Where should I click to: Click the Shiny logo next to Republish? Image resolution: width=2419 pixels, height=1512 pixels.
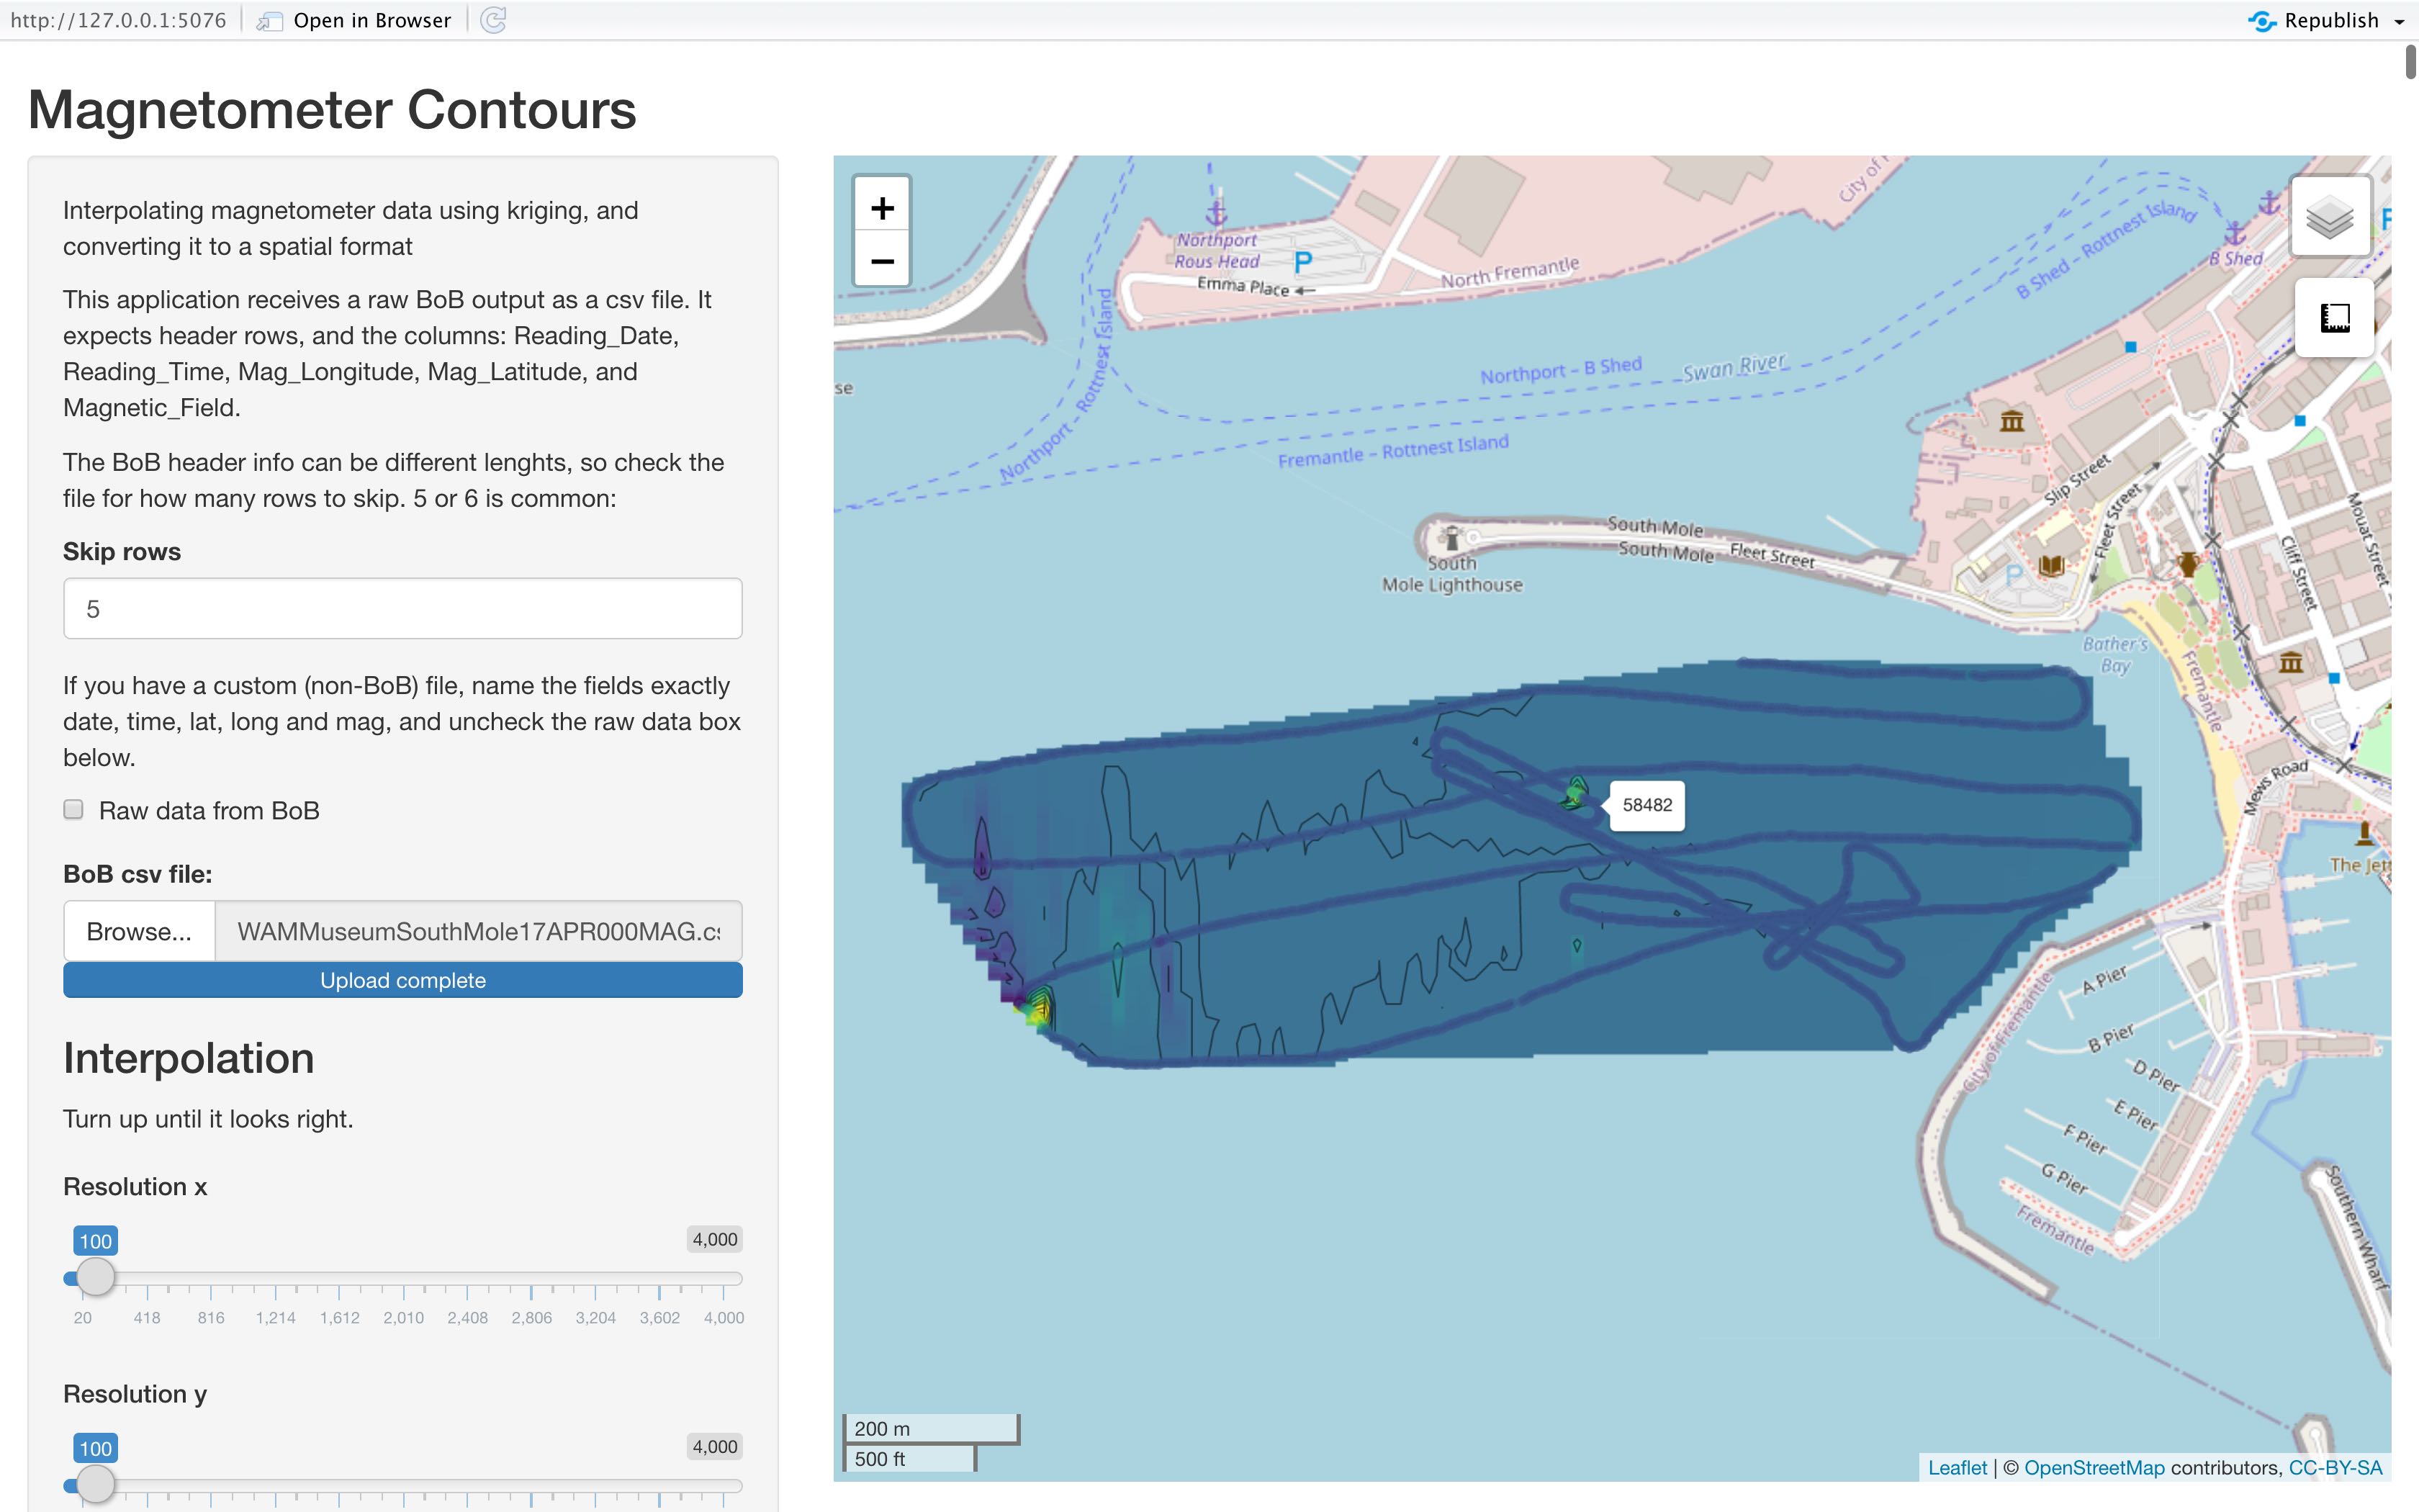point(2262,20)
